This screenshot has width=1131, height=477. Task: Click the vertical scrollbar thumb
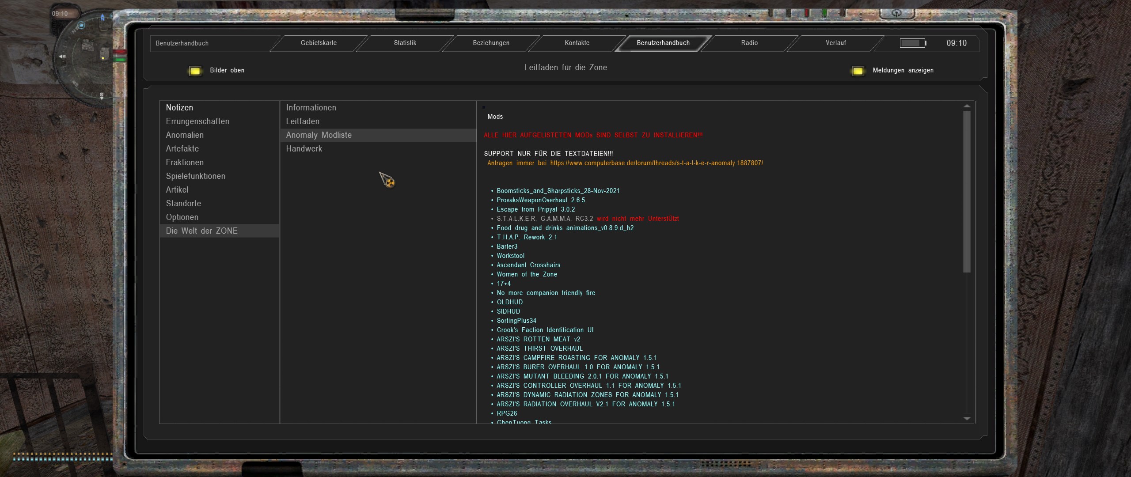[967, 191]
